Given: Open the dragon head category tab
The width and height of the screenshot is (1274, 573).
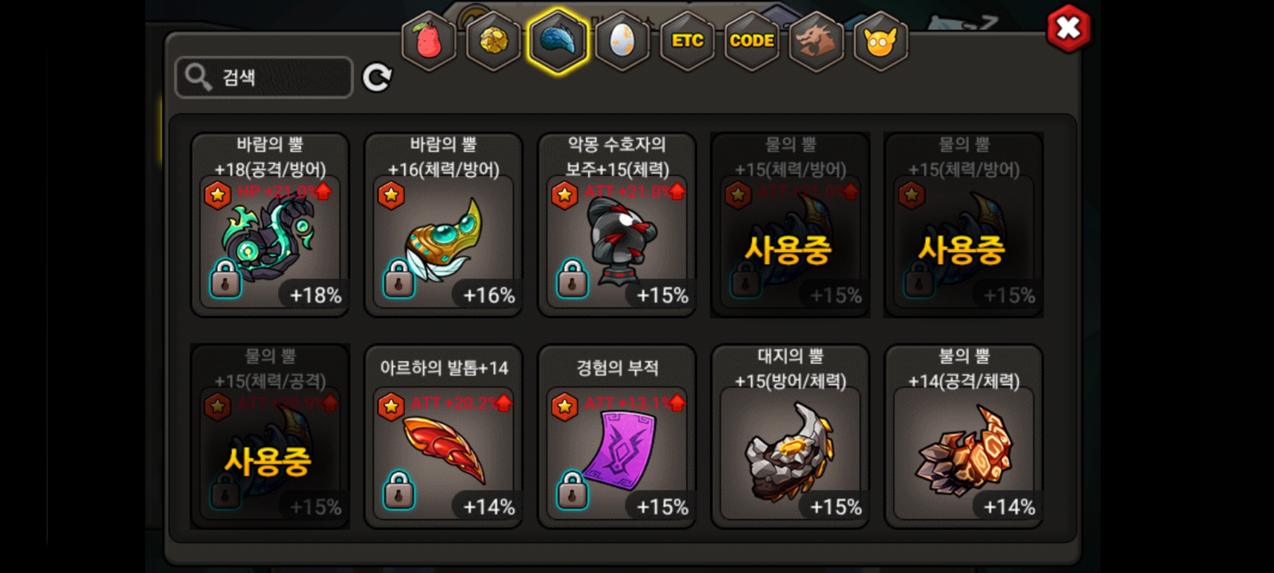Looking at the screenshot, I should [x=816, y=40].
